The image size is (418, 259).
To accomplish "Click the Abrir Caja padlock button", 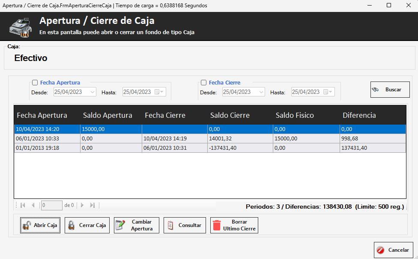I will tap(40, 225).
